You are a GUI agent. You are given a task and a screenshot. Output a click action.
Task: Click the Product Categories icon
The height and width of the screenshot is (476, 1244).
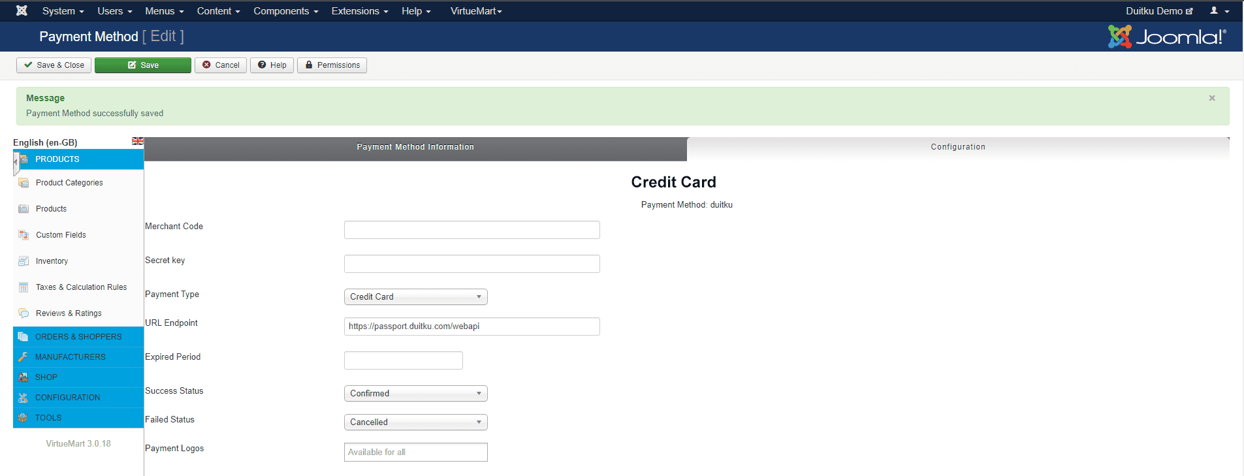tap(24, 183)
